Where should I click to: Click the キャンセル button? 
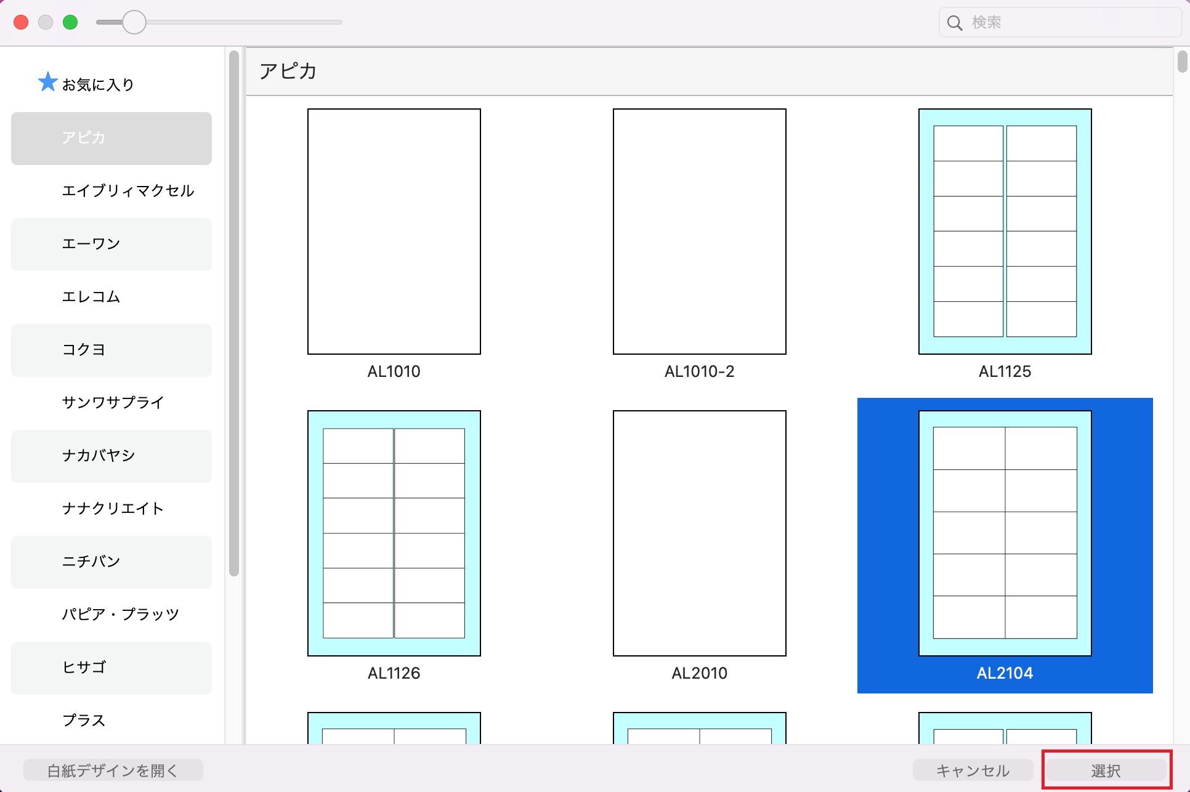coord(973,770)
